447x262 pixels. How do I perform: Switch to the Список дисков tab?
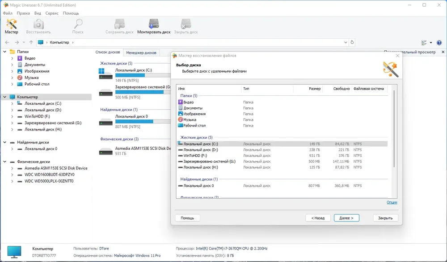[107, 52]
